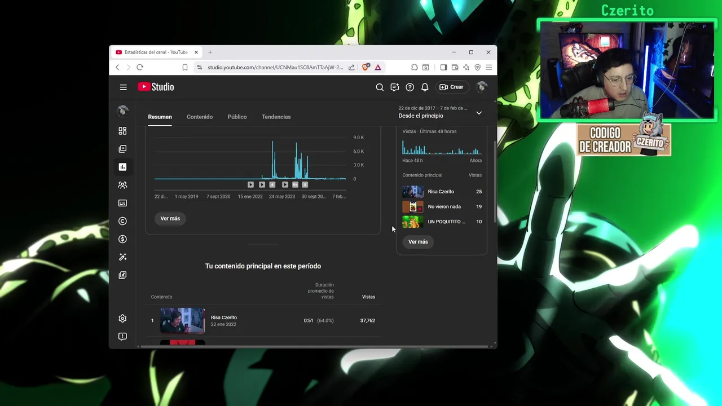The image size is (722, 406).
Task: Click the 48-hour views mini bar chart
Action: point(442,148)
